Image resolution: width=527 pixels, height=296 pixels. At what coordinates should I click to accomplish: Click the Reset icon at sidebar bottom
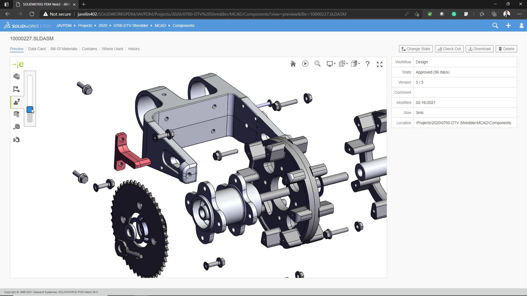(x=16, y=140)
